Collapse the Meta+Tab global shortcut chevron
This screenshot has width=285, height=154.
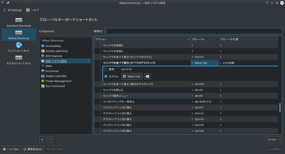(192, 63)
